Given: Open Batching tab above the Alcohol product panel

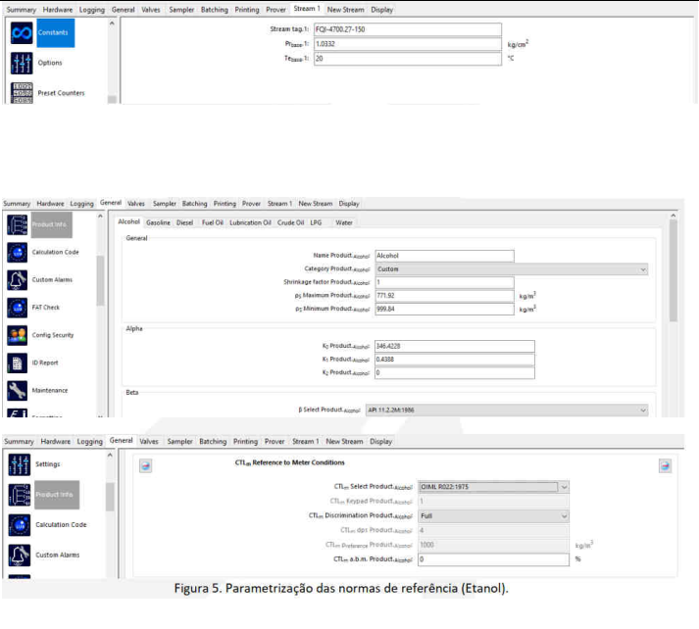Looking at the screenshot, I should [x=195, y=204].
